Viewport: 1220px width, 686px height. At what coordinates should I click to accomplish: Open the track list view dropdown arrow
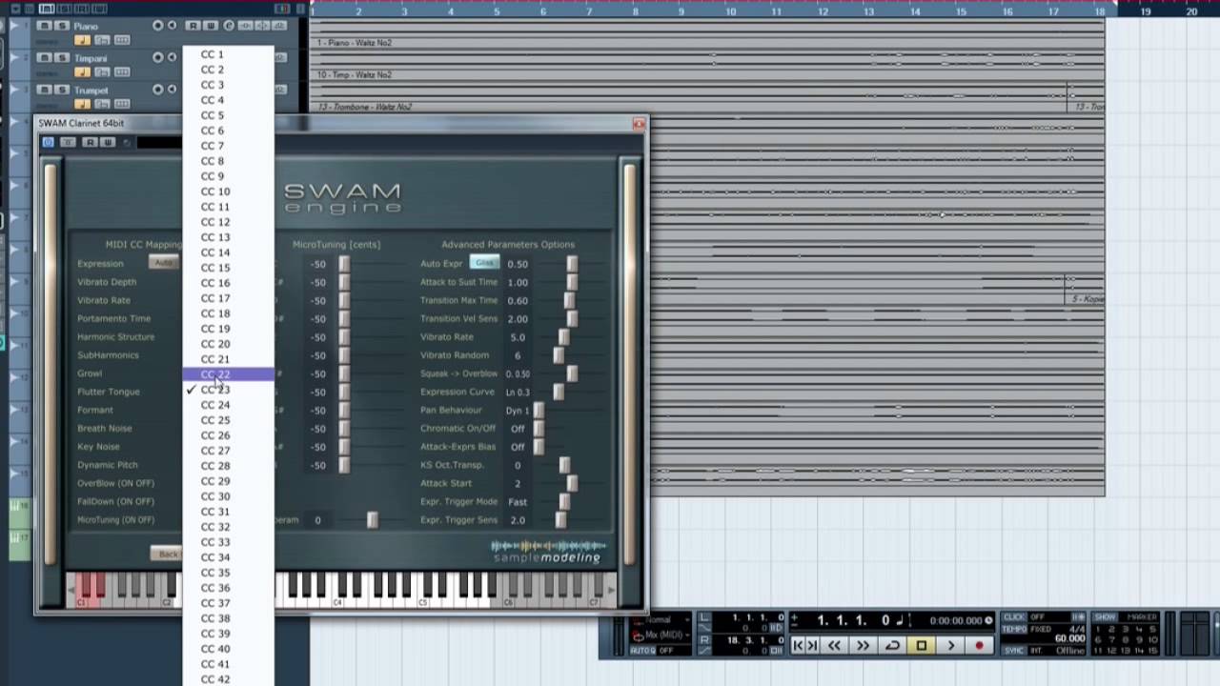(x=15, y=9)
